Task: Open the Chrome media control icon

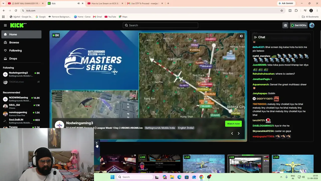Action: pos(305,11)
